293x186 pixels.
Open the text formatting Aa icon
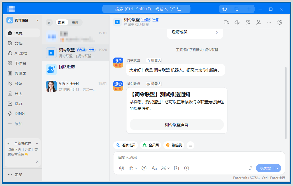[154, 168]
